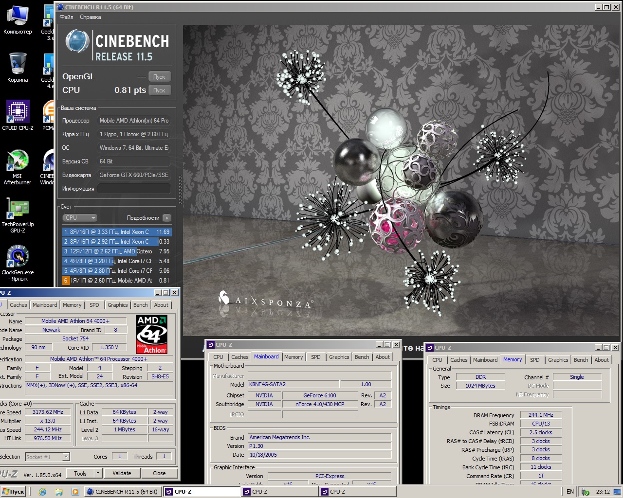Select ranking row 1 Intel Xeon 11.69

pyautogui.click(x=117, y=232)
